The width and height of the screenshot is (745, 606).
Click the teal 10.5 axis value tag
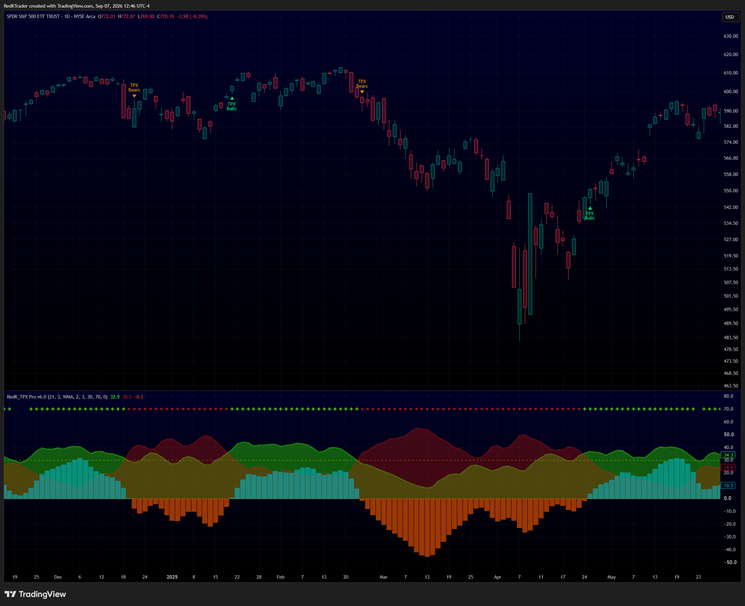(x=728, y=485)
